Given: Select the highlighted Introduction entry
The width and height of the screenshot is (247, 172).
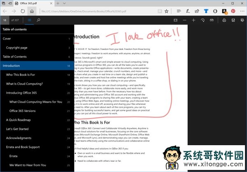Looking at the screenshot, I should (37, 66).
